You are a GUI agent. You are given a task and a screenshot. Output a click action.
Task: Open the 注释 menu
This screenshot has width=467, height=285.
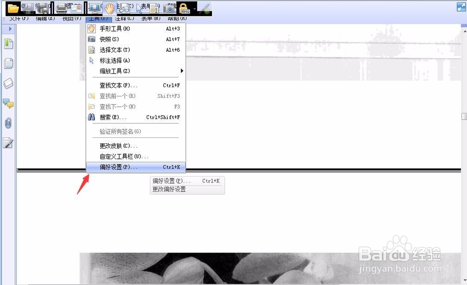click(125, 19)
